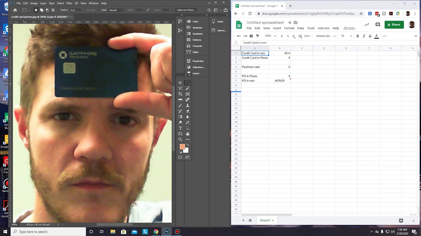Reset default foreground and background colors
This screenshot has height=236, width=421.
(x=181, y=152)
